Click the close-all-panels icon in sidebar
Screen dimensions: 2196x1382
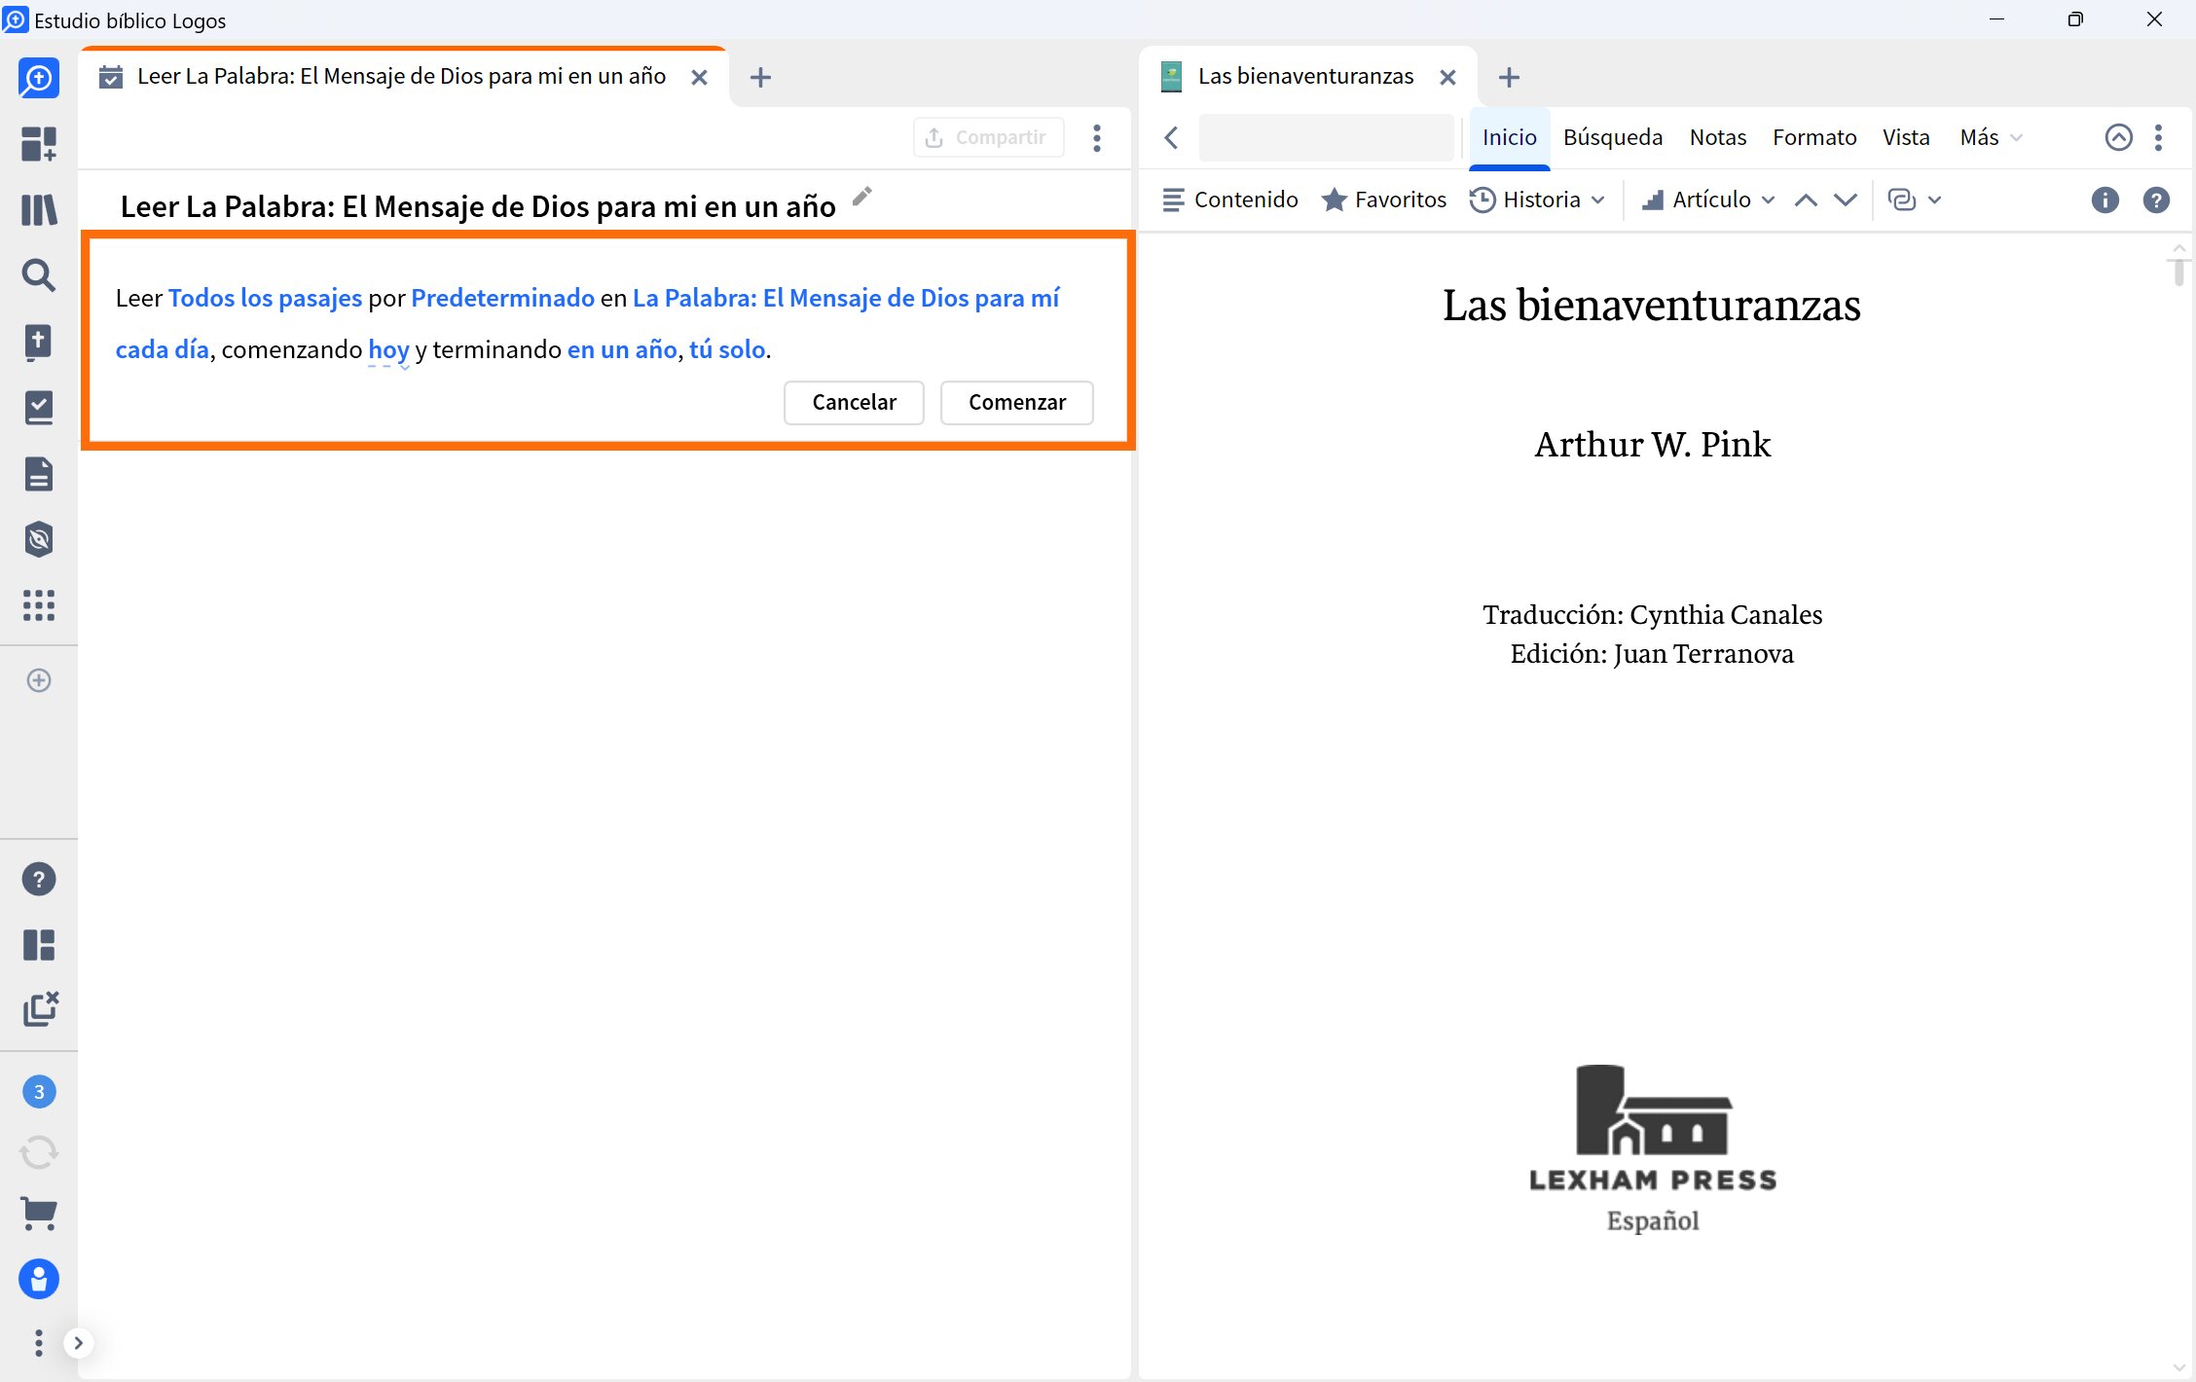40,1009
